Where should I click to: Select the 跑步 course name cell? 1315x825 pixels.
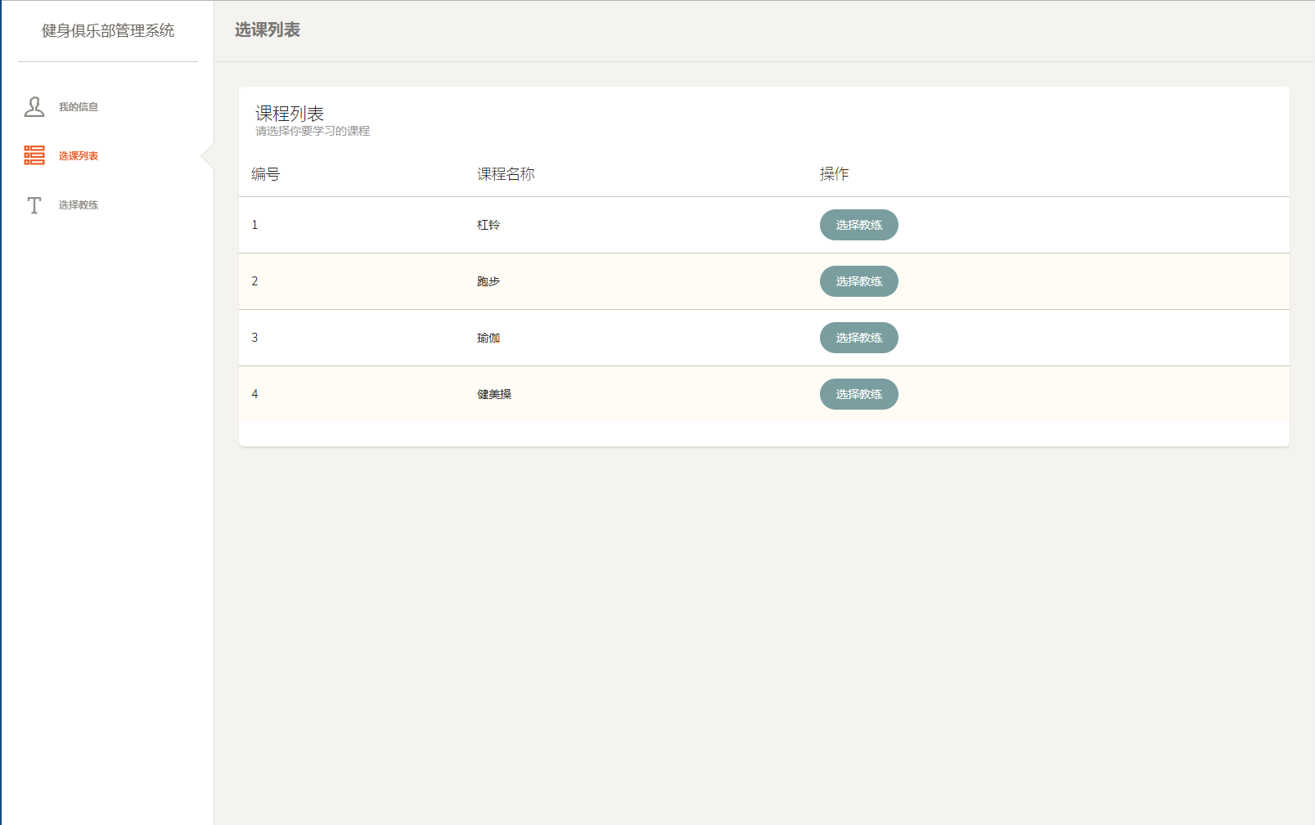tap(489, 281)
